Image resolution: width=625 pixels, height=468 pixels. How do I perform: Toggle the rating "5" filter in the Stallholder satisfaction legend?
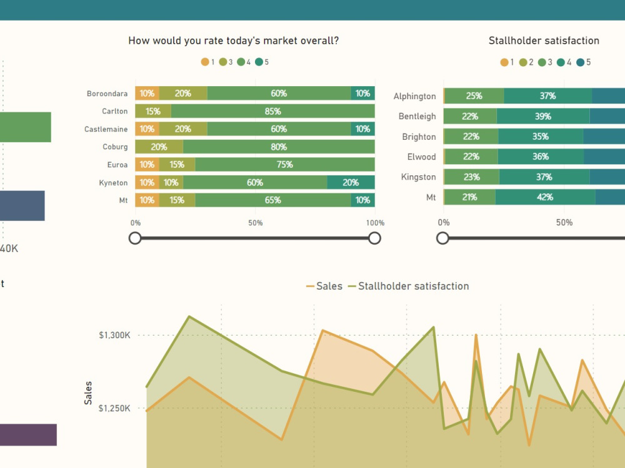click(579, 62)
